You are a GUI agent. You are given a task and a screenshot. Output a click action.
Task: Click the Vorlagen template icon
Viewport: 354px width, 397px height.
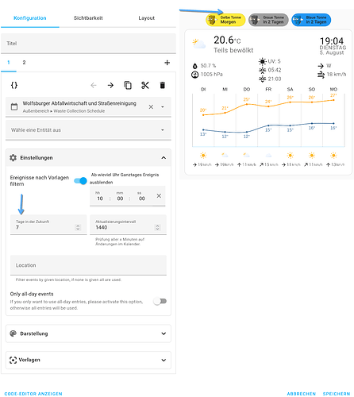(x=13, y=360)
